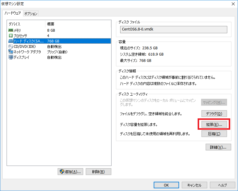Click the デバイス column header

pyautogui.click(x=26, y=24)
